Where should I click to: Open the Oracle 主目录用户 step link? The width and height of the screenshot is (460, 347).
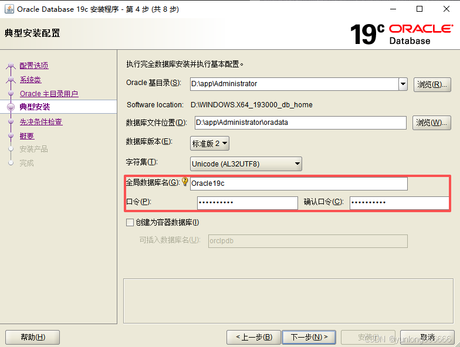[x=49, y=94]
